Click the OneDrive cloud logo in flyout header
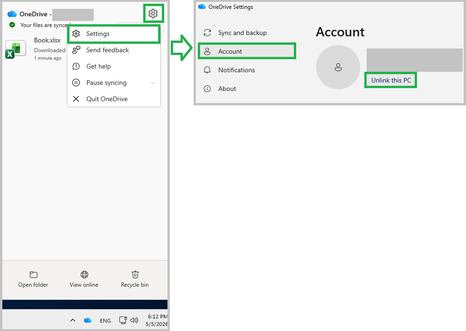 [x=12, y=14]
